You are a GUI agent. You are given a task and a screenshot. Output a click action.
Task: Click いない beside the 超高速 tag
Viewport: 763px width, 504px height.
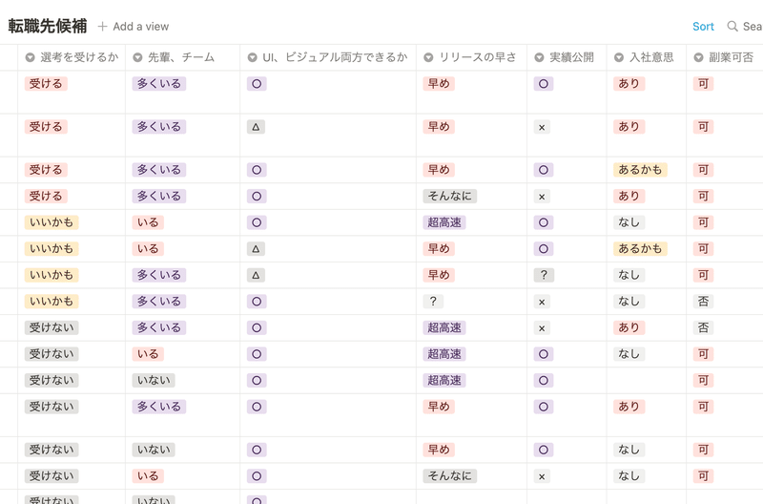pos(154,380)
